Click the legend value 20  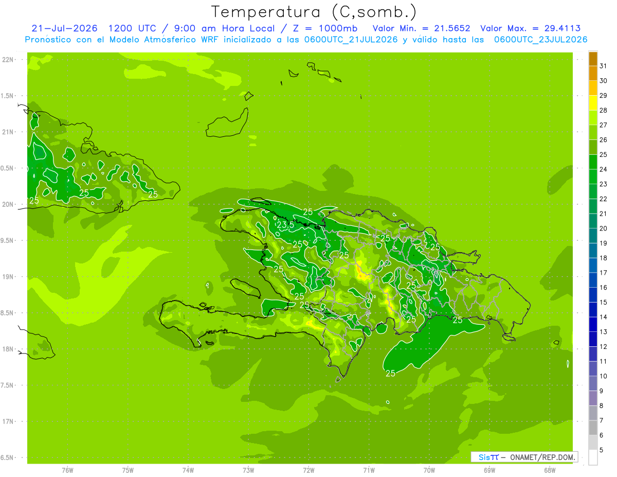pos(603,228)
